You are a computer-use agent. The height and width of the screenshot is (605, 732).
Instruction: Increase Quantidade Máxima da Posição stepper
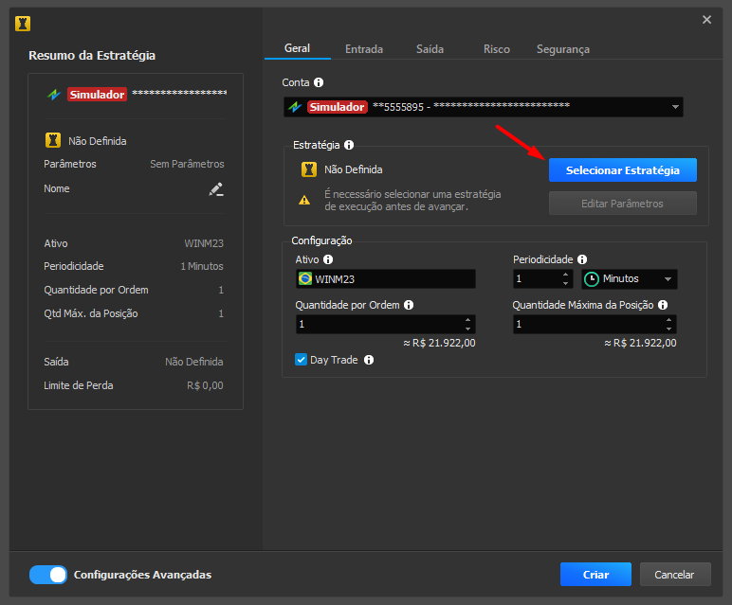(669, 320)
